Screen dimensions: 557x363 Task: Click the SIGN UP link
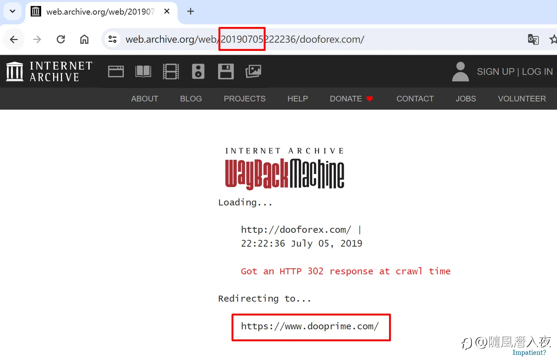(x=496, y=71)
